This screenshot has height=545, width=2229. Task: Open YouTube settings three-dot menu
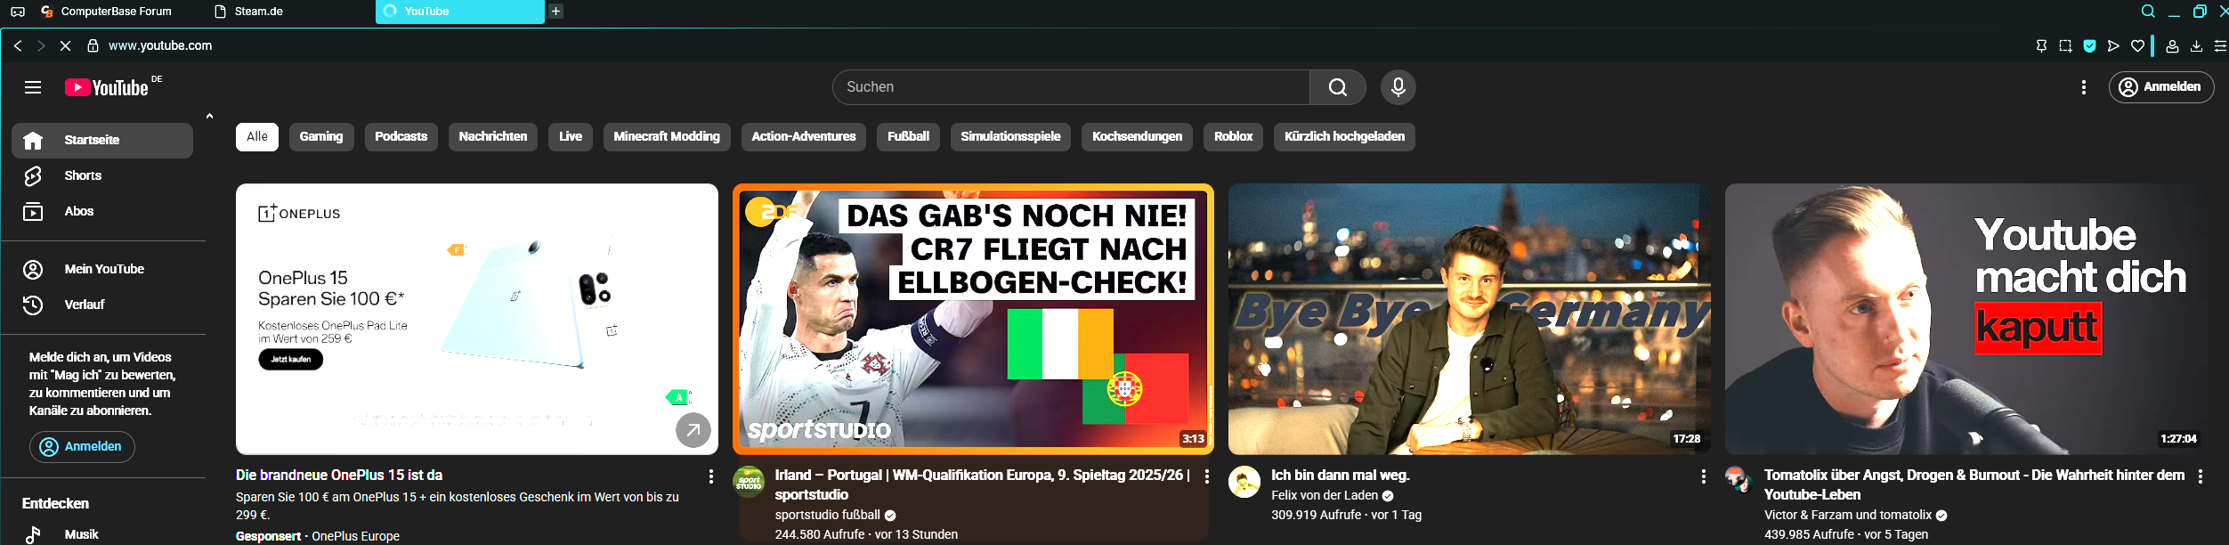click(2083, 87)
